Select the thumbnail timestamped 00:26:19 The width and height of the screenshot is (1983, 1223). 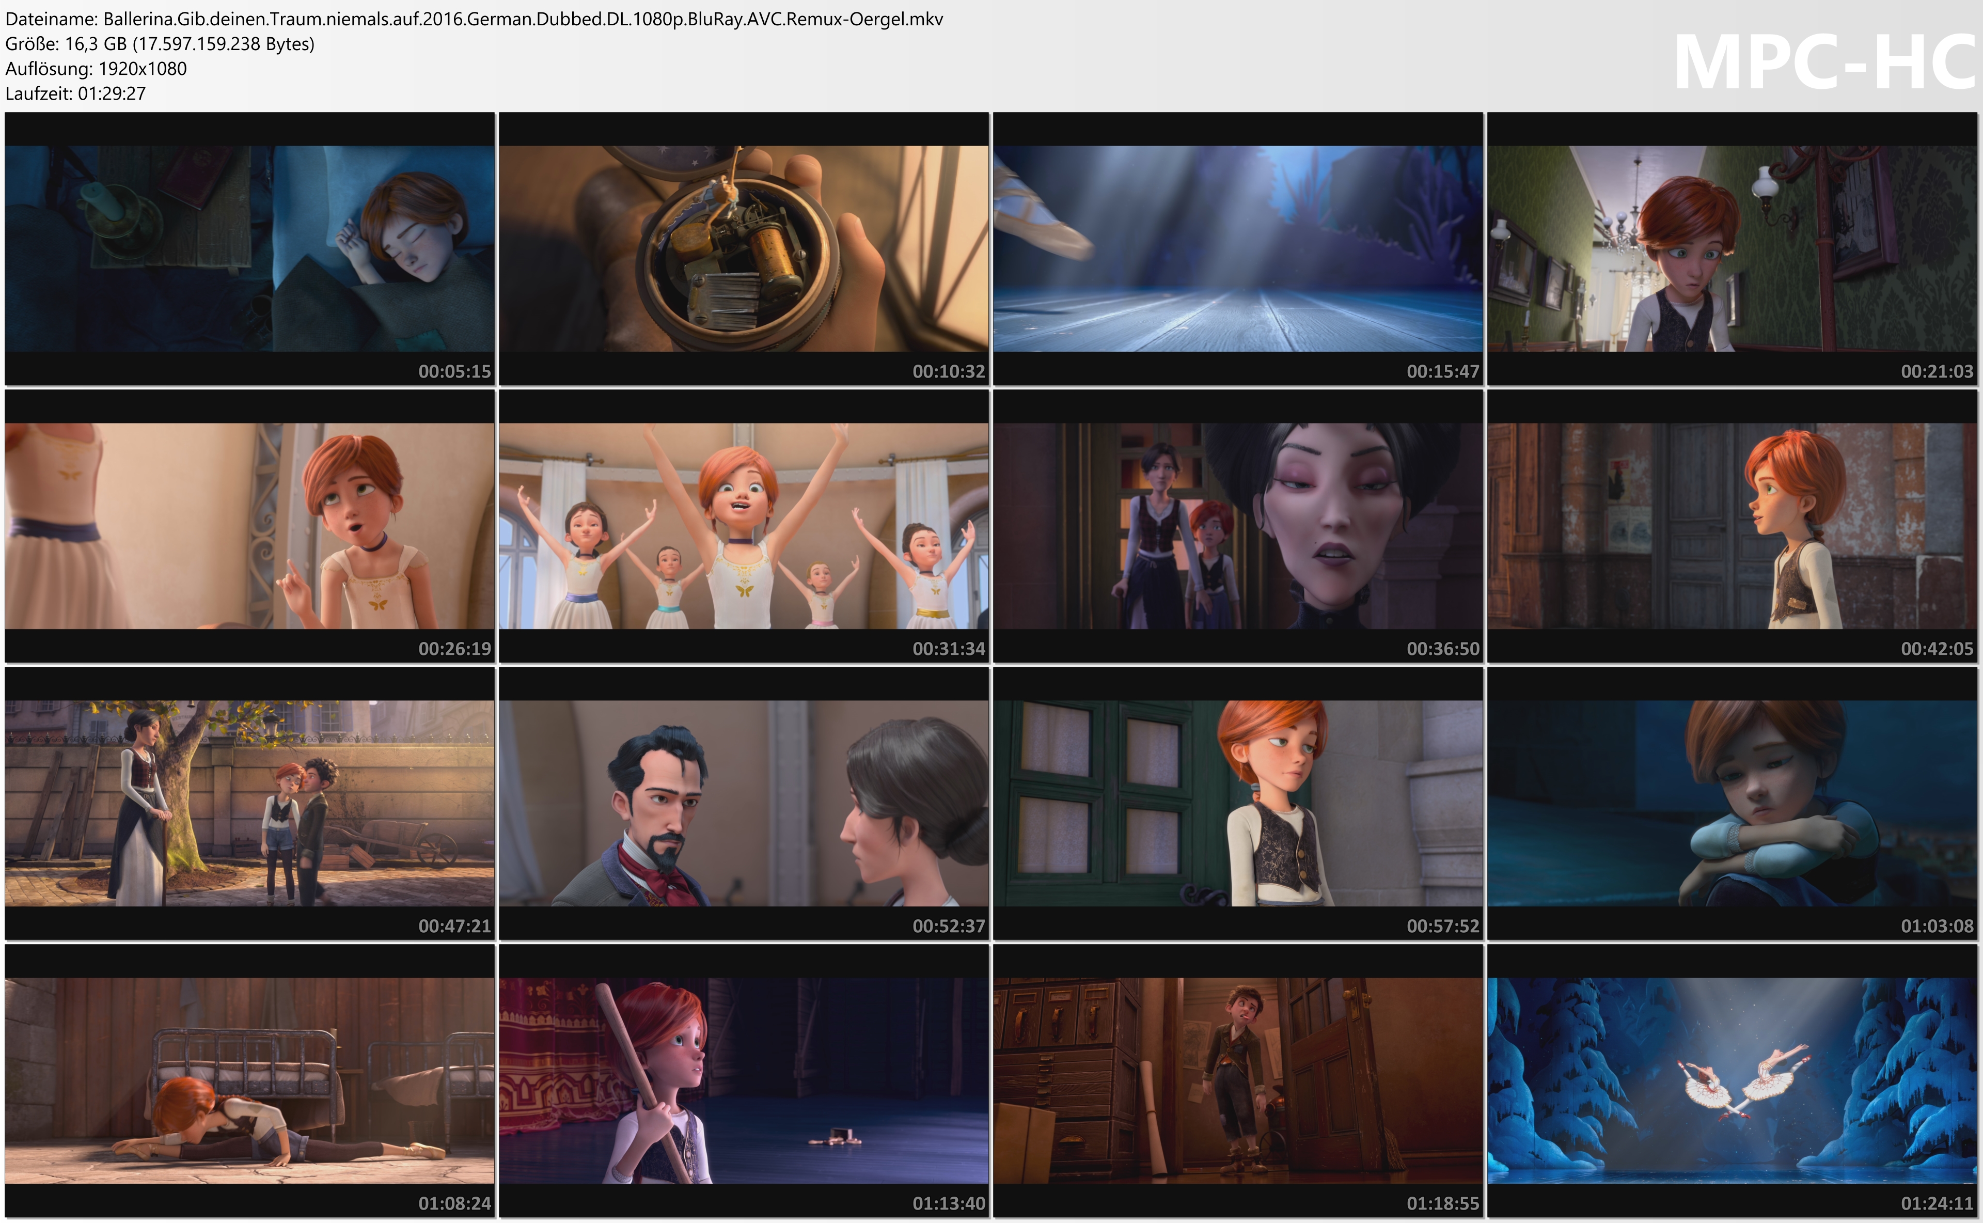[x=249, y=526]
